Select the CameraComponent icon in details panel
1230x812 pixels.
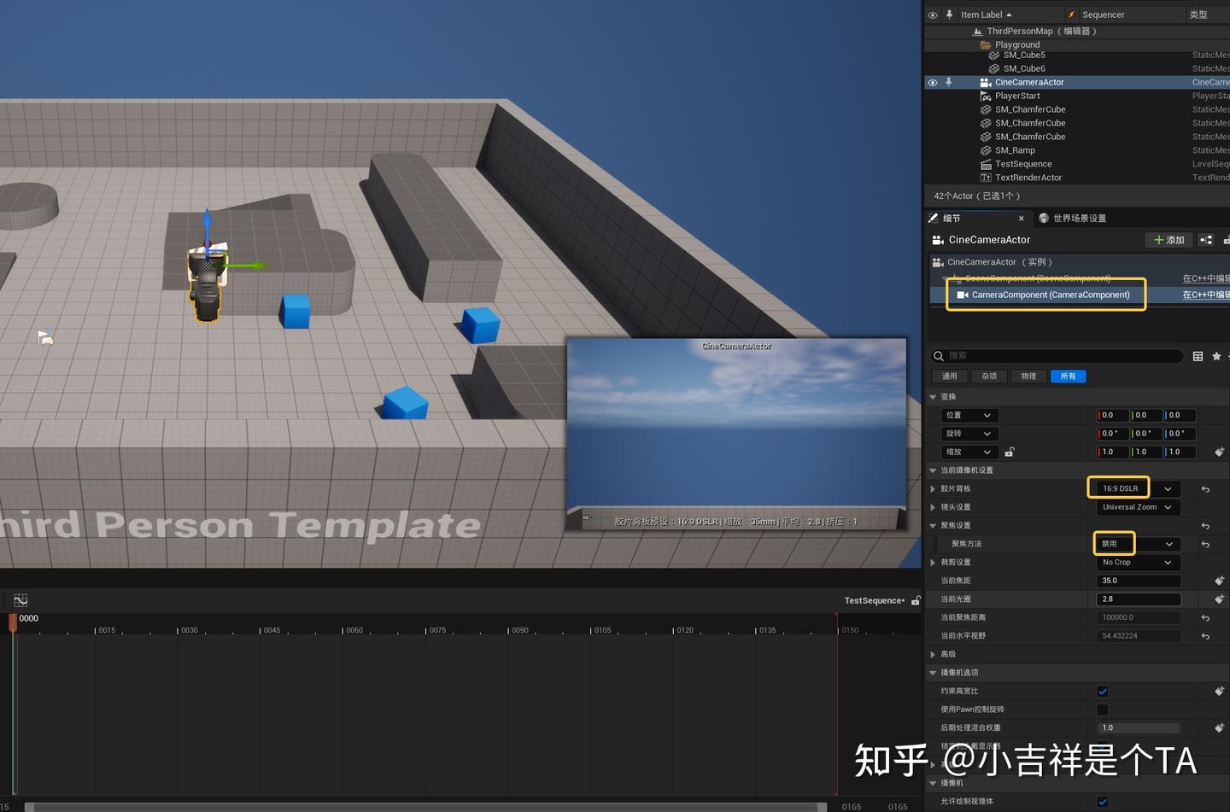coord(963,295)
